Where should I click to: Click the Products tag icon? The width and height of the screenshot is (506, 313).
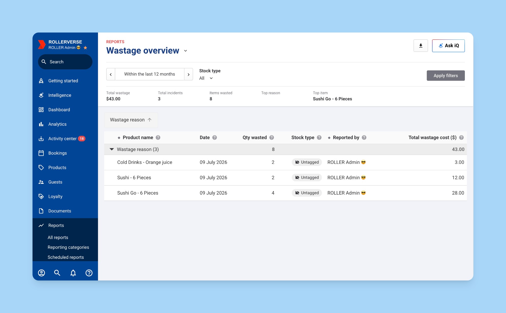pos(41,168)
